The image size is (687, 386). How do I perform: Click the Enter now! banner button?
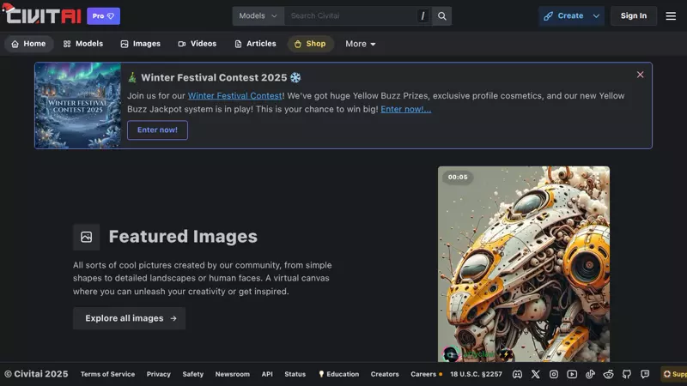[157, 130]
